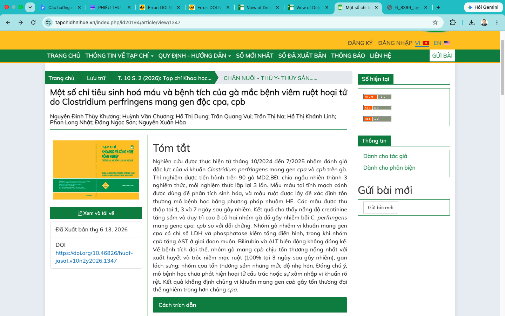
Task: Open SỐ ĐÃ XUẤT BẢN menu item
Action: pyautogui.click(x=302, y=55)
